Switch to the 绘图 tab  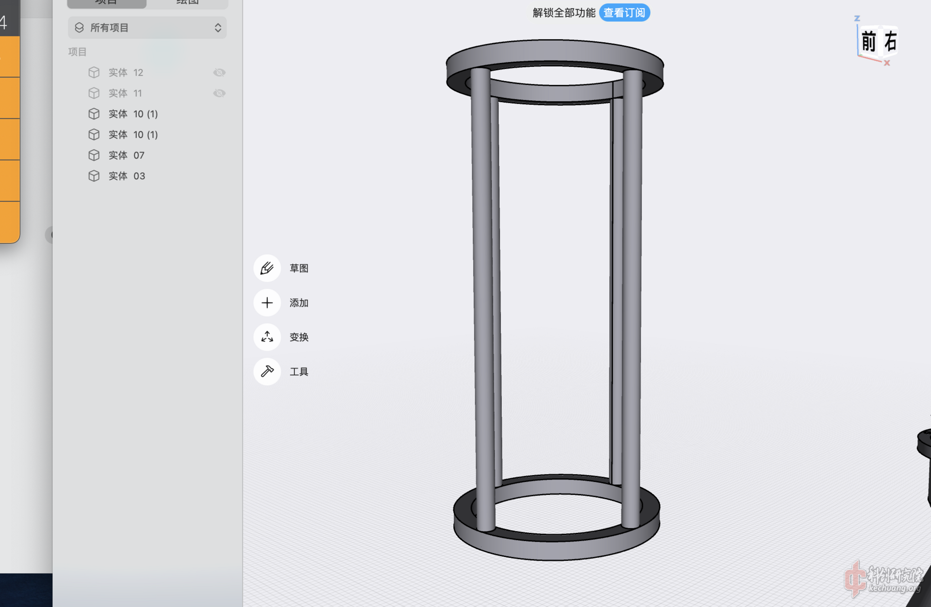tap(187, 3)
